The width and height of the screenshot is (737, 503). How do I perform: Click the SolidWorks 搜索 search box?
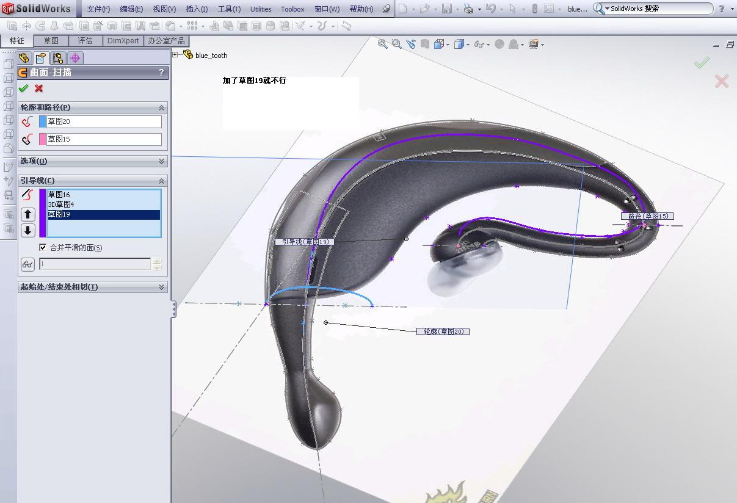[x=661, y=9]
